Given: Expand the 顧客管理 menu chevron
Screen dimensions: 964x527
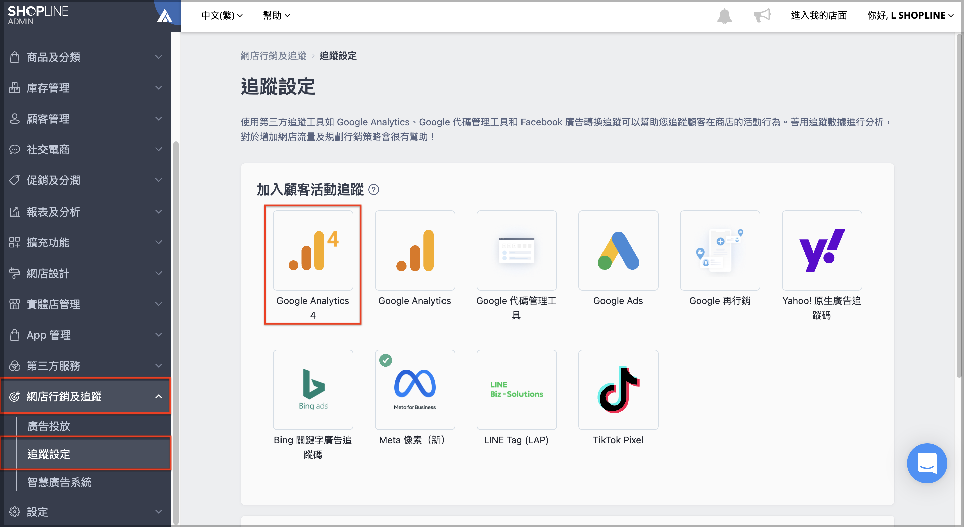Looking at the screenshot, I should click(159, 118).
